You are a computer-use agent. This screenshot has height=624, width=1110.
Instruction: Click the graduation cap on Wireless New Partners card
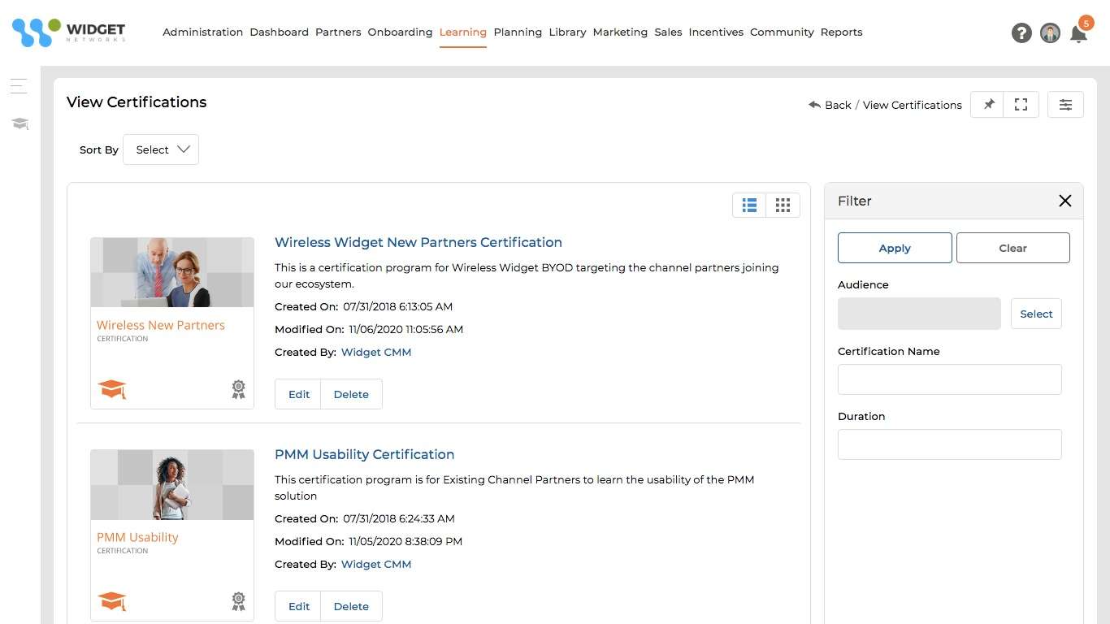tap(112, 389)
